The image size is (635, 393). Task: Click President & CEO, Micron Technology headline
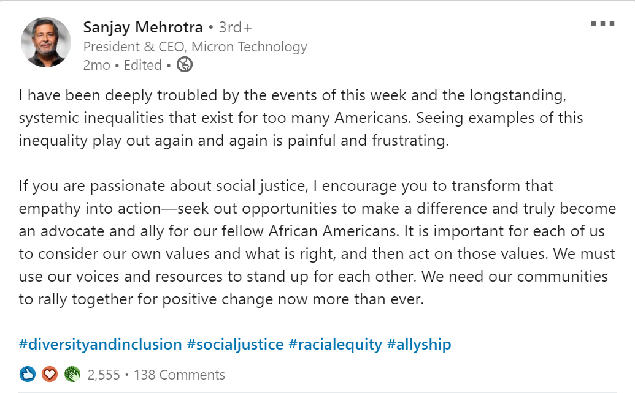tap(195, 47)
